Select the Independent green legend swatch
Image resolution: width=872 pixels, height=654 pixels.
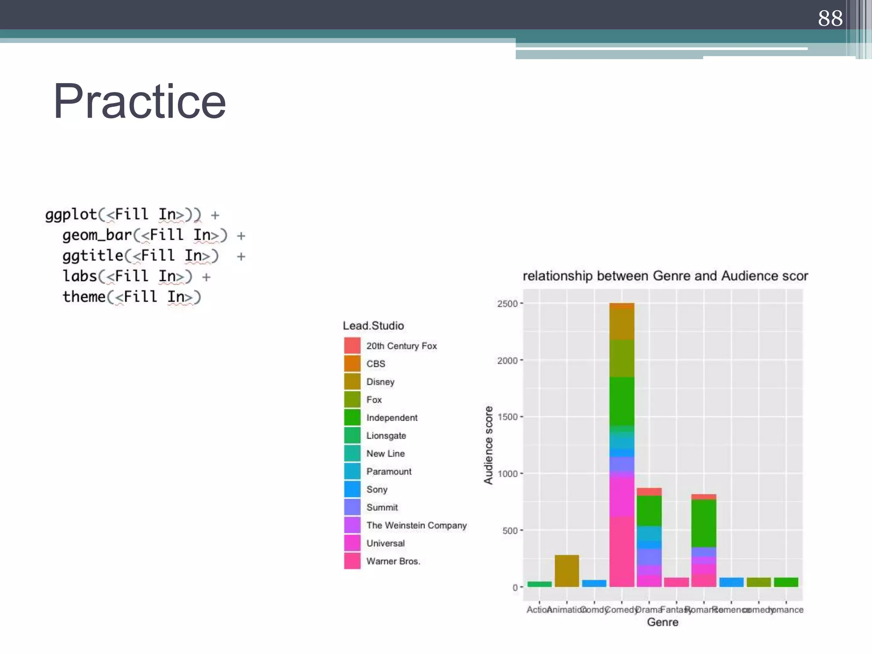(352, 417)
